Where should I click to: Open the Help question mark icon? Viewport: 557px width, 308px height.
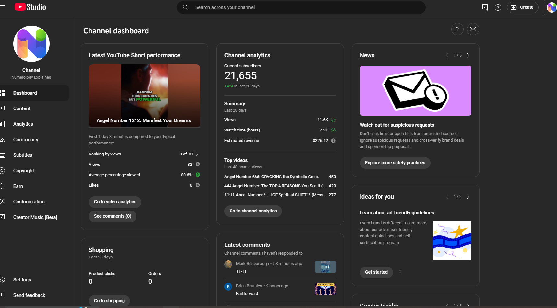coord(498,7)
